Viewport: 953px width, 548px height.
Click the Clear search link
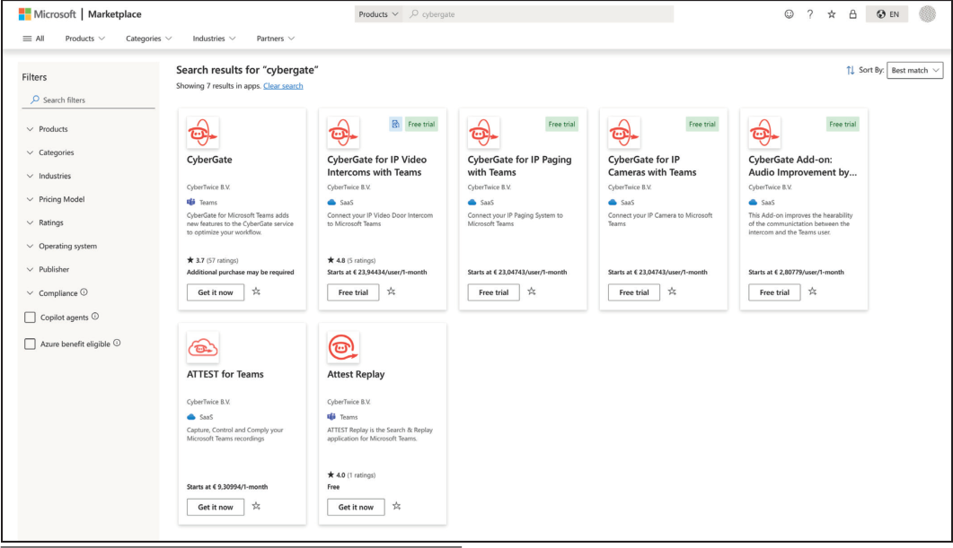(x=283, y=86)
